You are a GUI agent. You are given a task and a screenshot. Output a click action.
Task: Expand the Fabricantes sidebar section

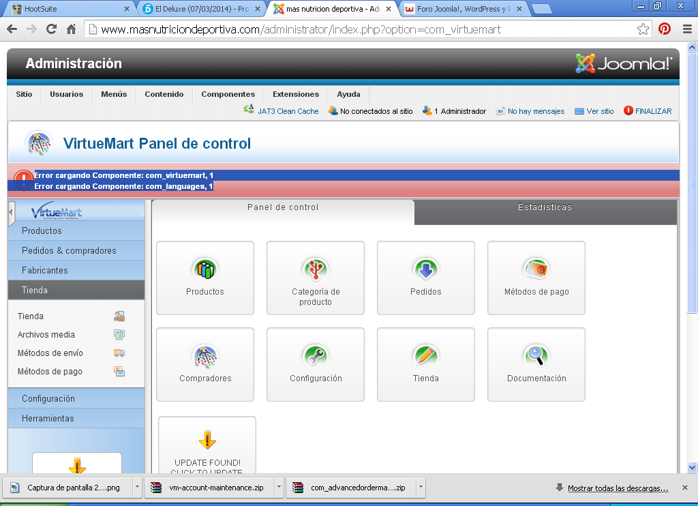pos(76,270)
